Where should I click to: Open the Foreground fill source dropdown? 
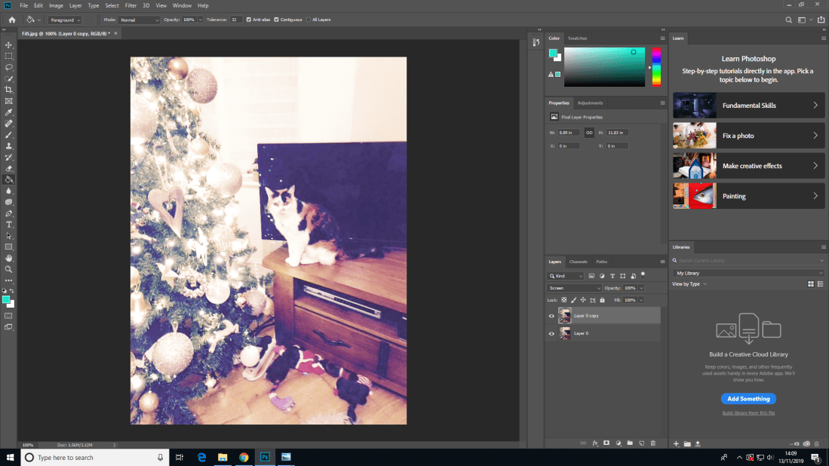pyautogui.click(x=65, y=20)
